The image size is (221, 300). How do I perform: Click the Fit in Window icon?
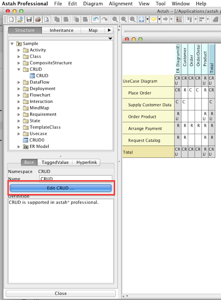142,19
